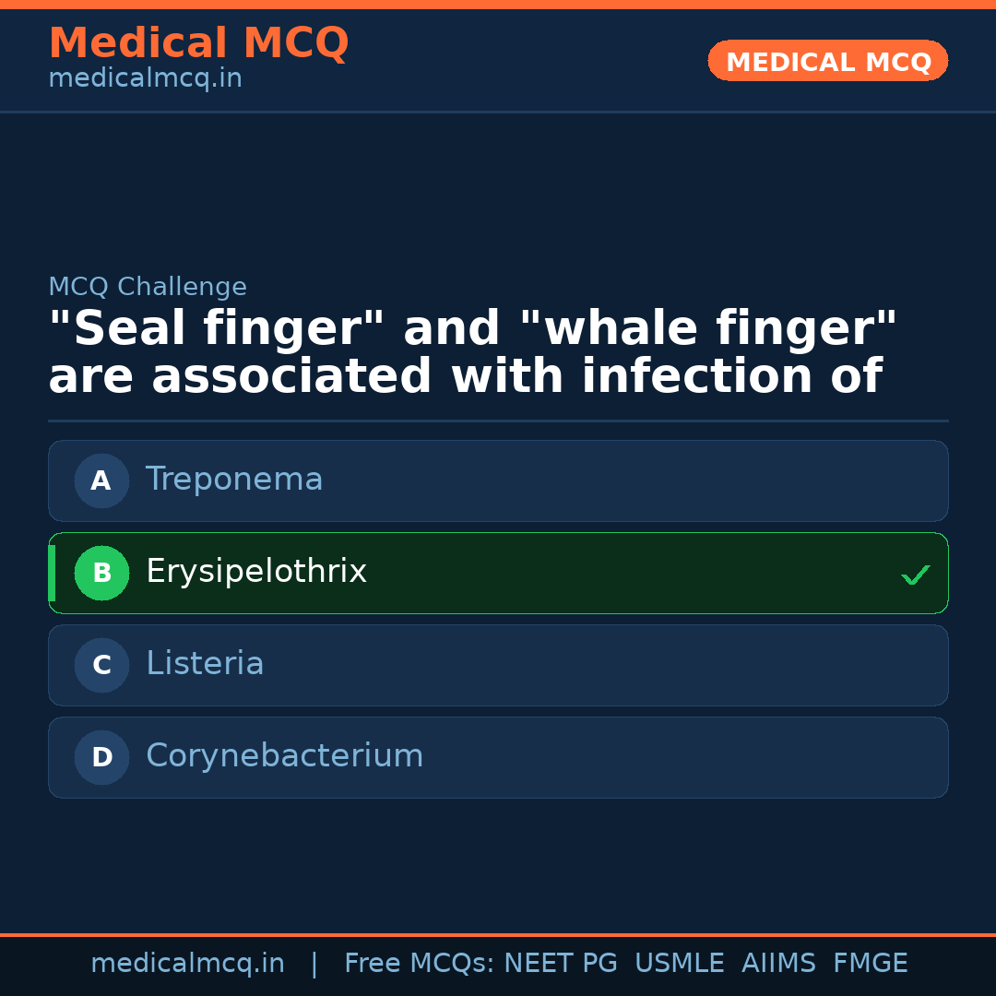Select the letter D circle badge
The height and width of the screenshot is (996, 996).
tap(101, 757)
